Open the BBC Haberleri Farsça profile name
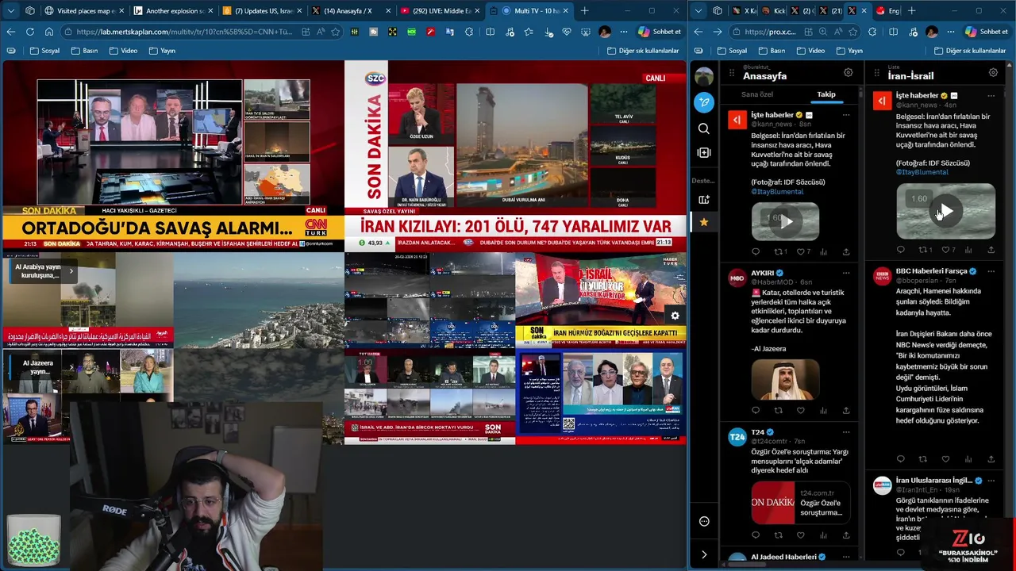The width and height of the screenshot is (1016, 571). tap(931, 271)
